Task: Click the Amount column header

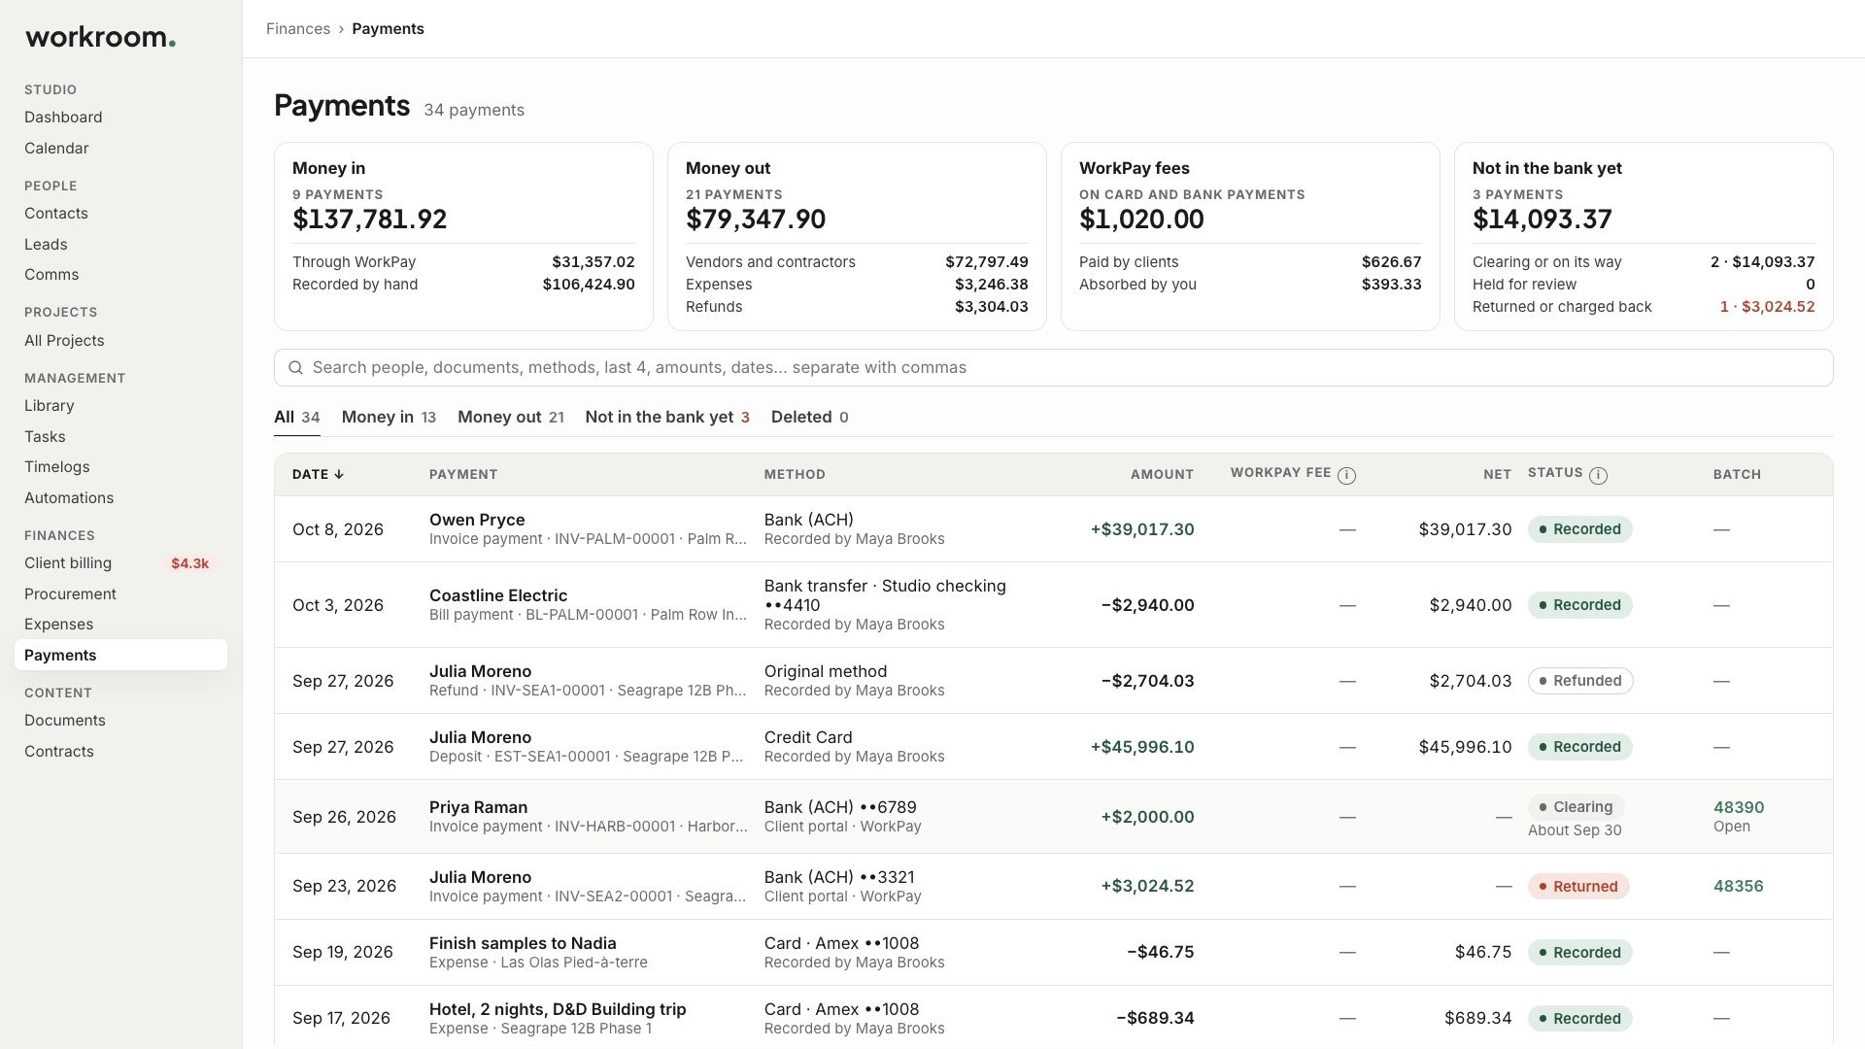Action: coord(1162,474)
